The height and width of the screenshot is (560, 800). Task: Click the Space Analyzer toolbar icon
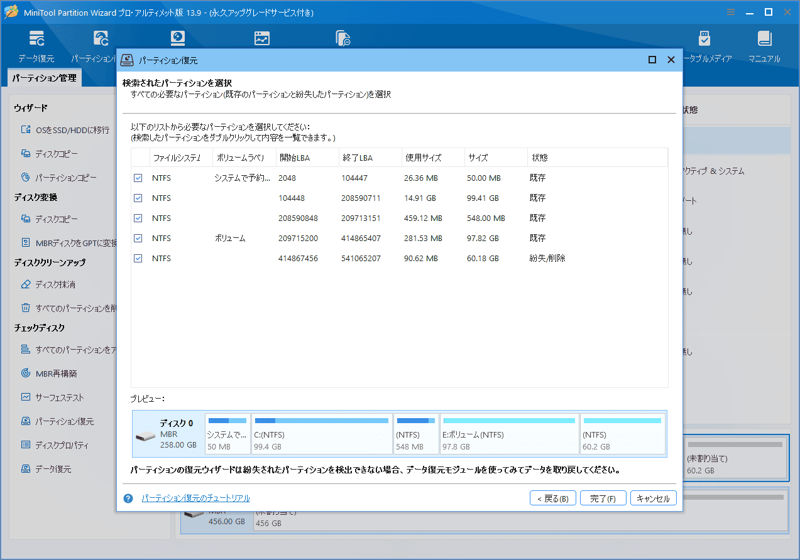(x=262, y=38)
